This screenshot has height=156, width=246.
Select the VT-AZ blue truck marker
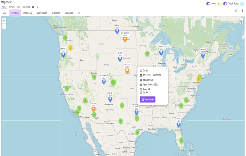pos(203,55)
